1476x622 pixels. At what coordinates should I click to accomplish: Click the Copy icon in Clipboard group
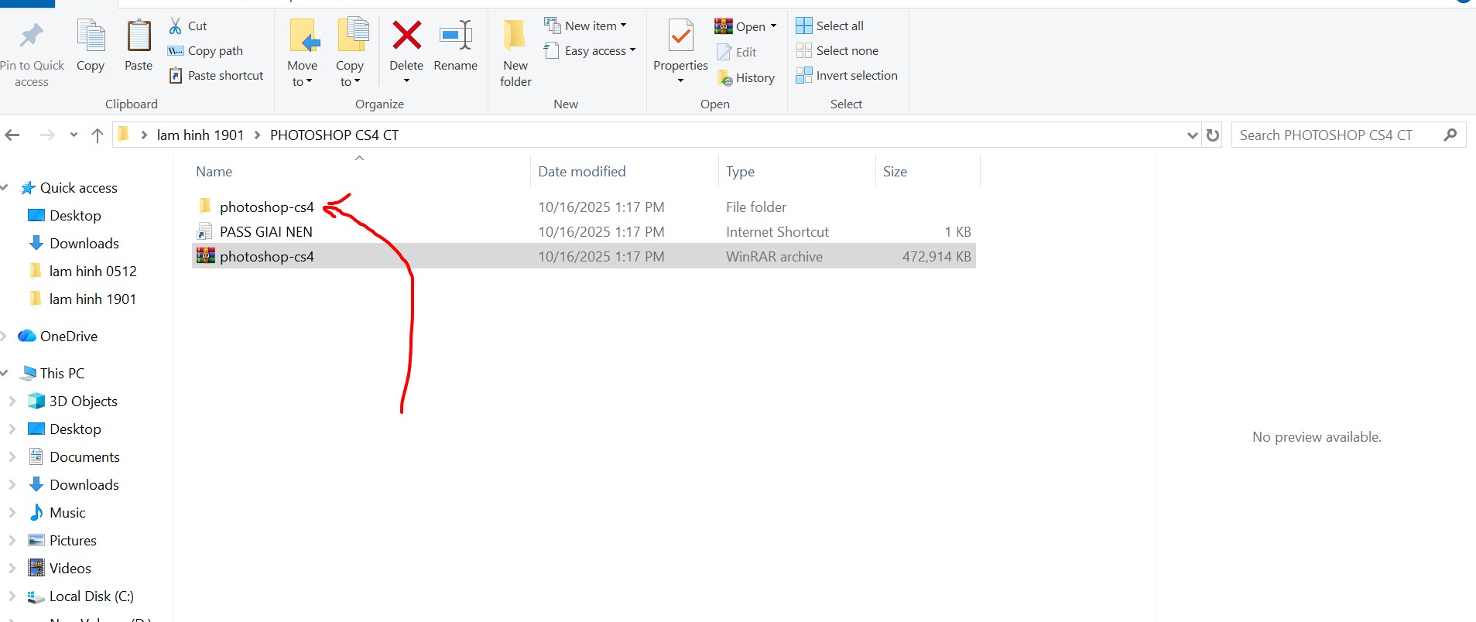(x=91, y=36)
